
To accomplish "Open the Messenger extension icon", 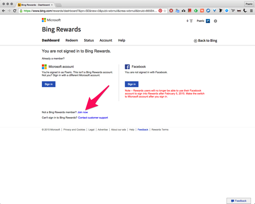I will tap(227, 11).
